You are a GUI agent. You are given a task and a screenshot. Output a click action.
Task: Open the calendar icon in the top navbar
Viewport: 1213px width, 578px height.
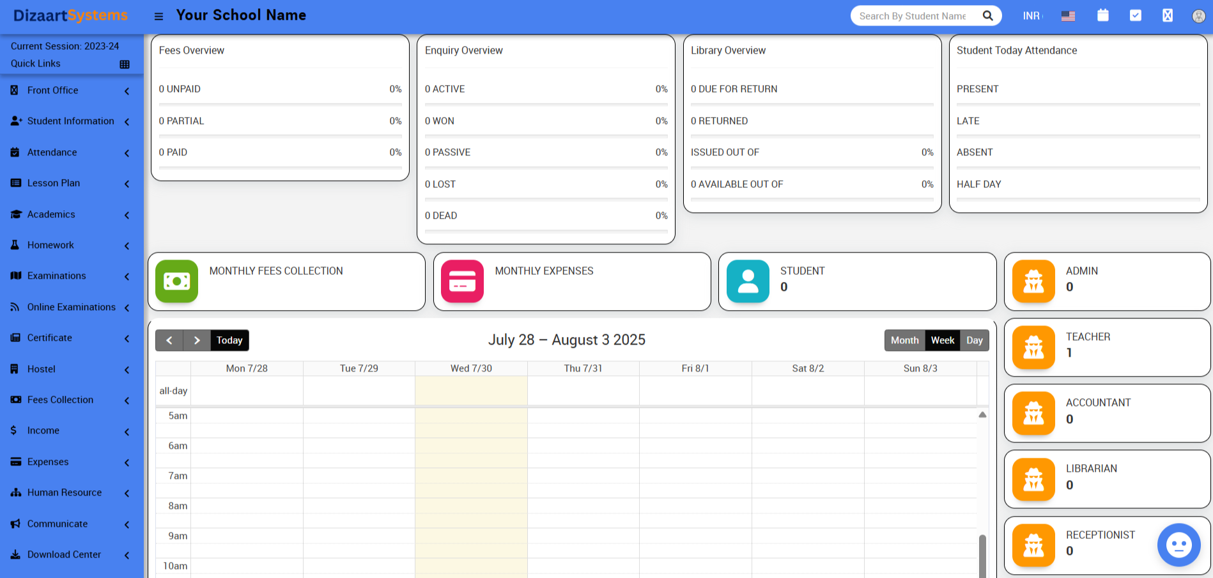tap(1103, 15)
